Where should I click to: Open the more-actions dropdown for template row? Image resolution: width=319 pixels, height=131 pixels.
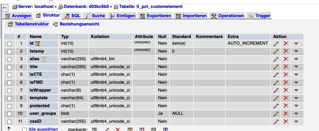[x=296, y=98]
